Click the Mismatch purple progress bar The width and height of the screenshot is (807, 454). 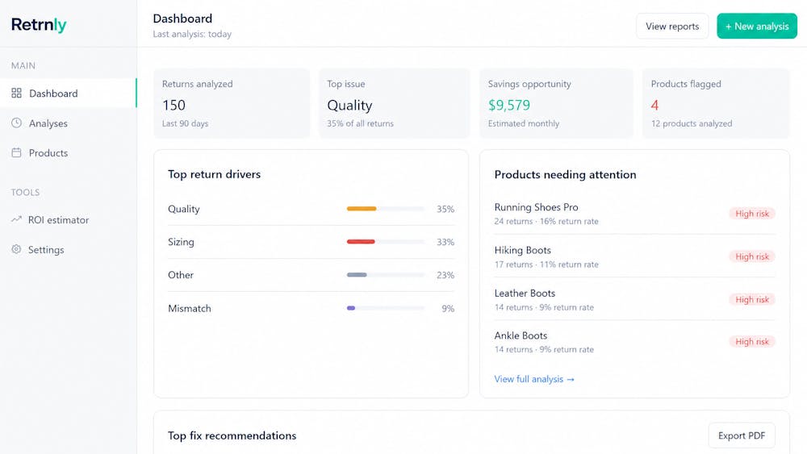[351, 309]
